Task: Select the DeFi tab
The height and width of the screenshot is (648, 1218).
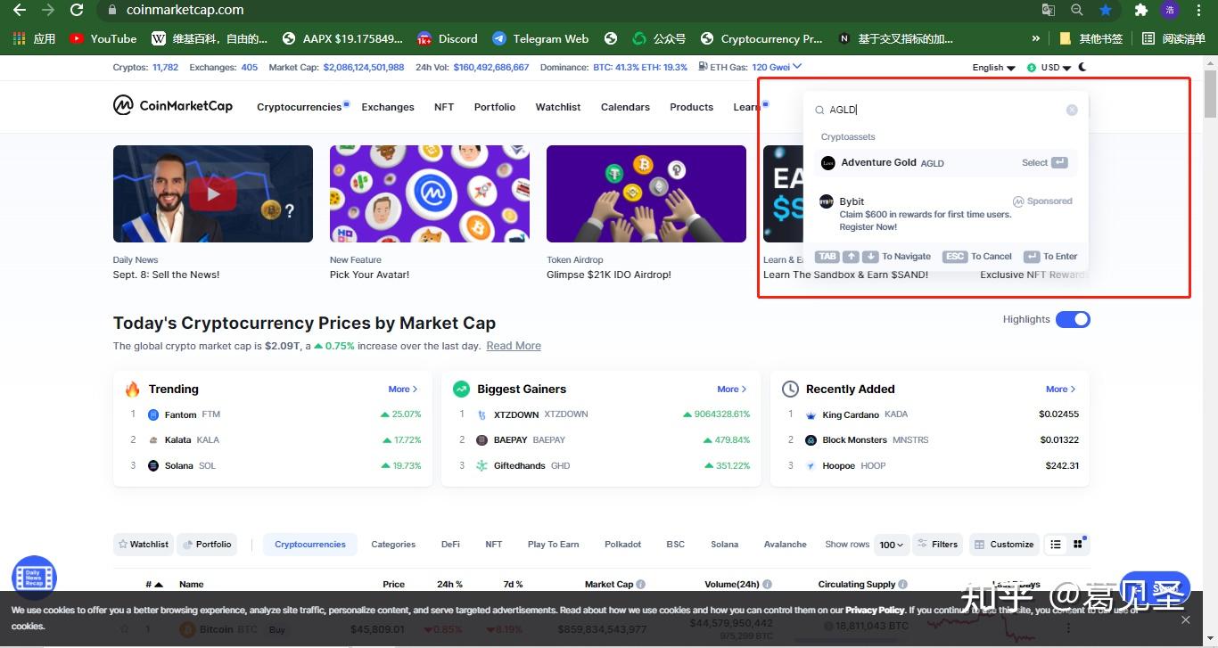Action: [x=450, y=544]
